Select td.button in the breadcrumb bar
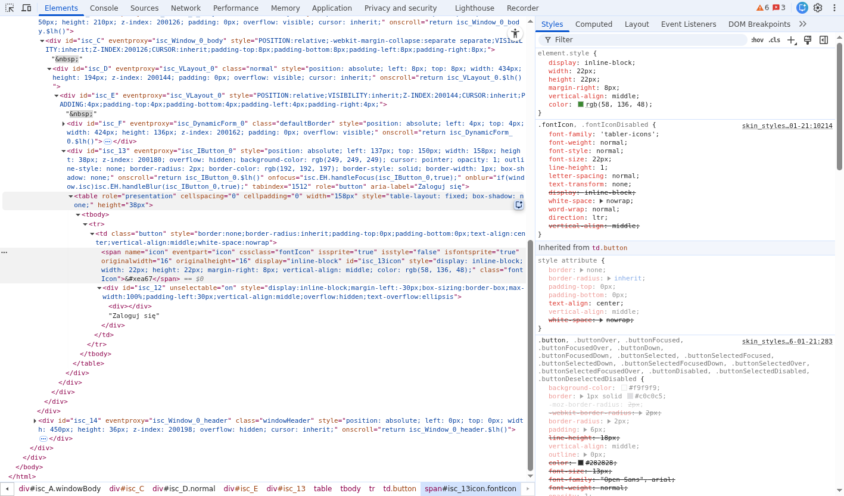The width and height of the screenshot is (844, 496). pos(399,489)
